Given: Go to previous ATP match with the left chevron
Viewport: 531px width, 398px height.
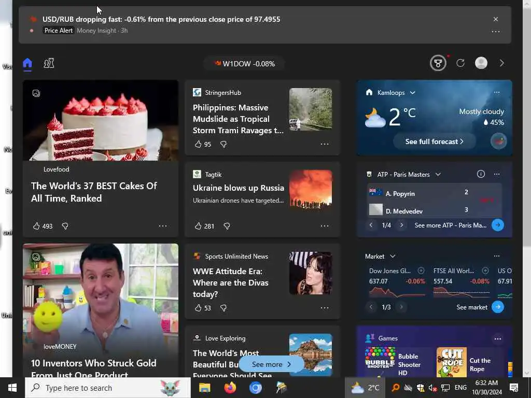Looking at the screenshot, I should pos(371,225).
